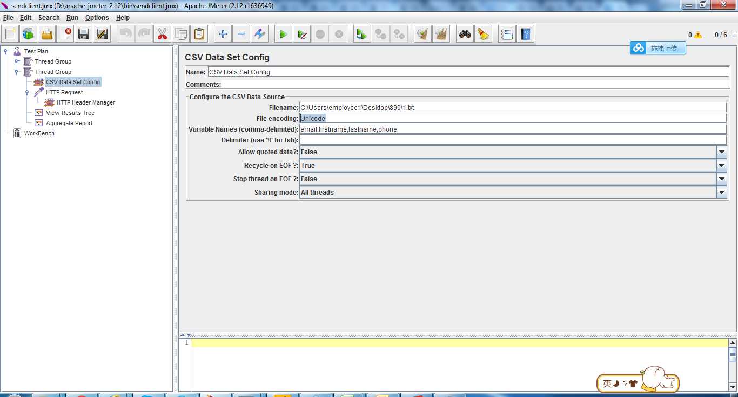This screenshot has width=738, height=397.
Task: Open the Recycle on EOF dropdown
Action: point(722,166)
